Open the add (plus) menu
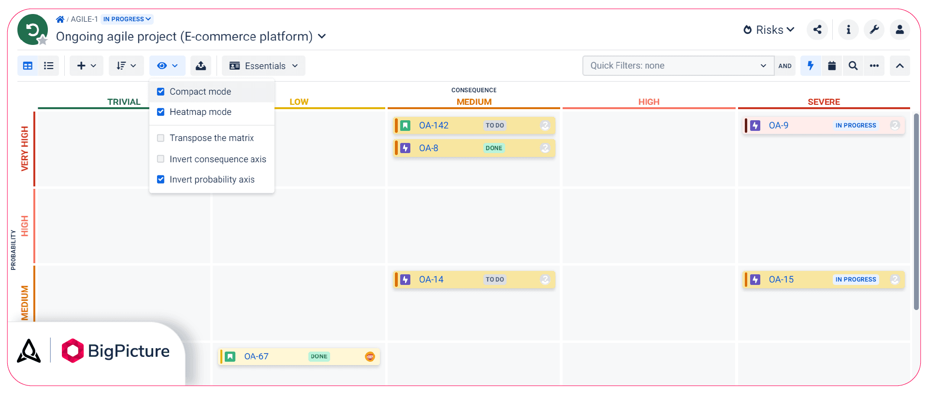 point(87,66)
